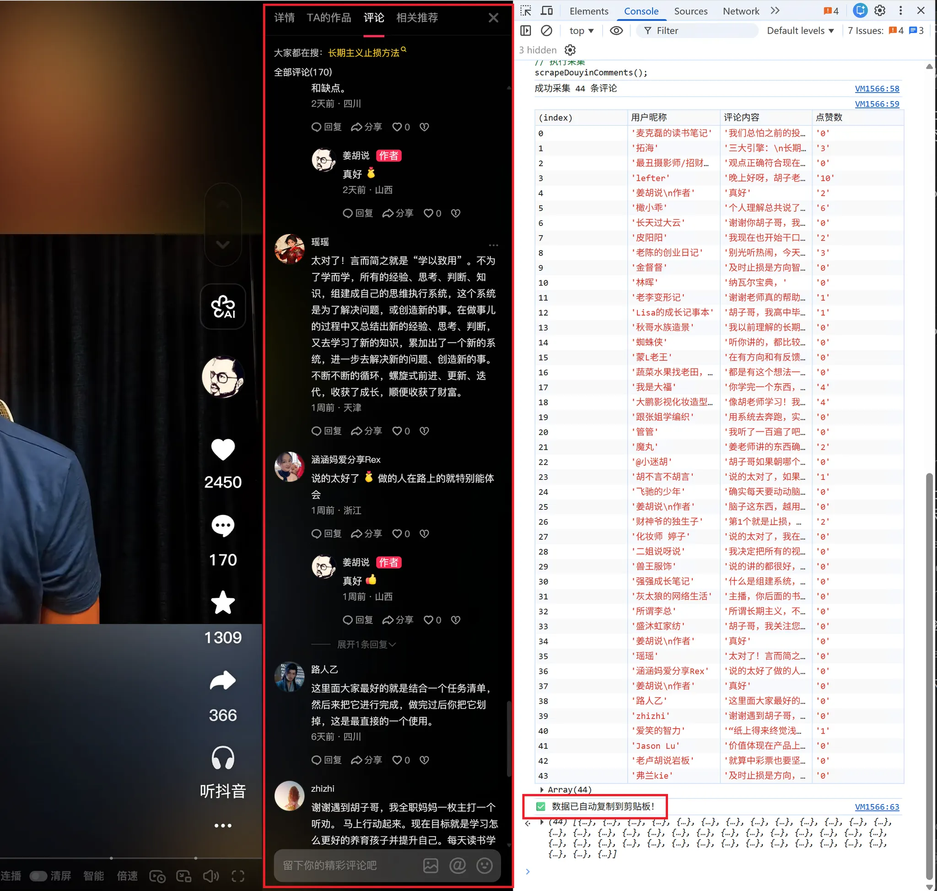Favorite the video with star icon
937x891 pixels.
point(222,603)
